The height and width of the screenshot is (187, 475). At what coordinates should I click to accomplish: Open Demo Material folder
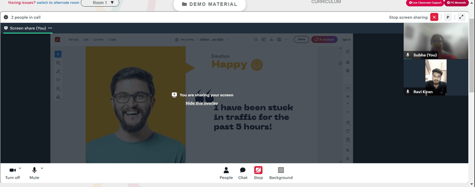(x=209, y=4)
